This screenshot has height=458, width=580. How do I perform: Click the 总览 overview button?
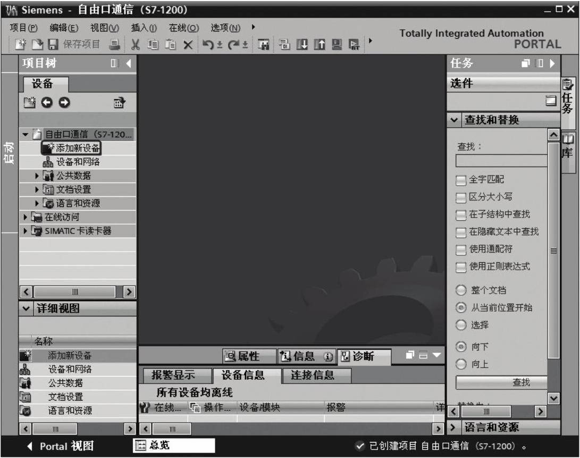point(173,445)
